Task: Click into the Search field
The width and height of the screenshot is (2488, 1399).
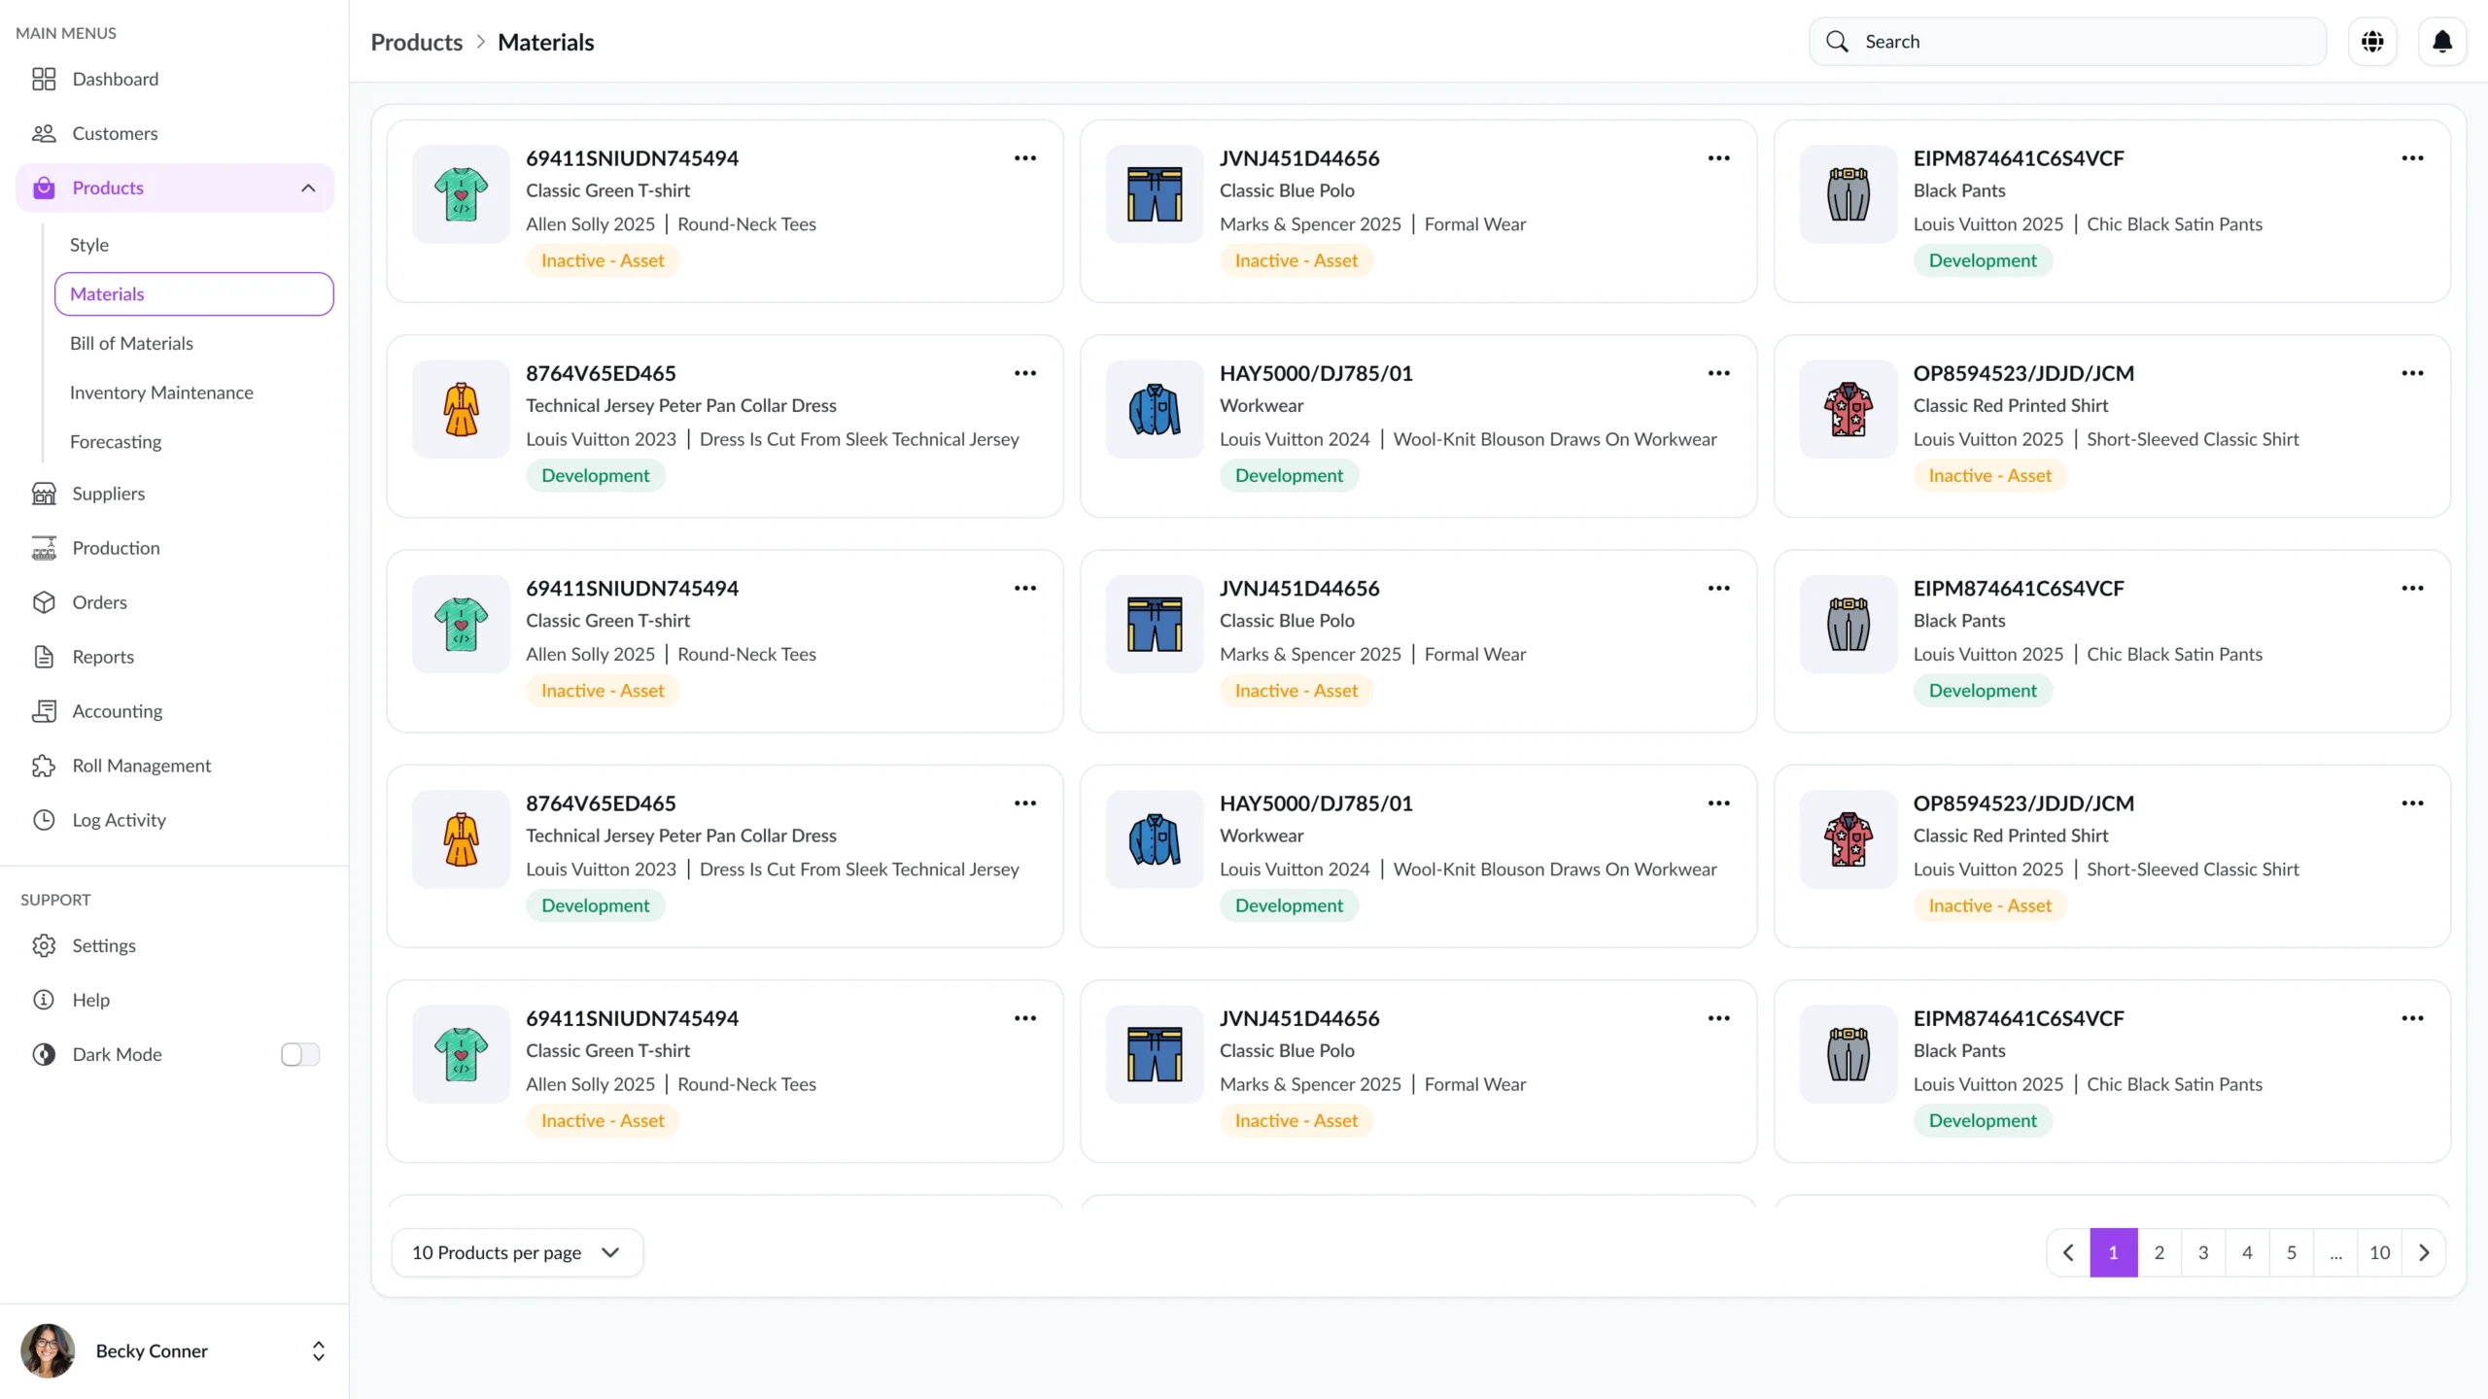Action: 2080,42
